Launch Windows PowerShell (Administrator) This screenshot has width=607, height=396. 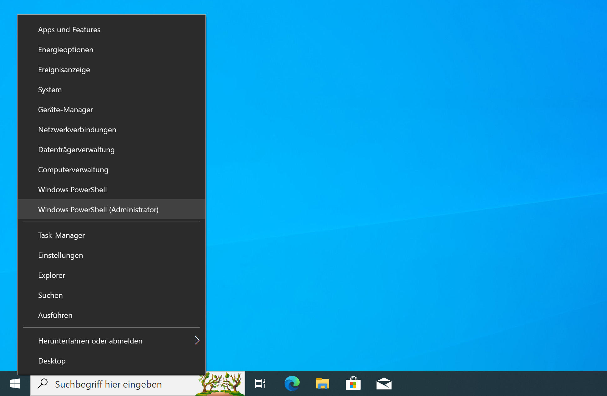[x=111, y=209]
